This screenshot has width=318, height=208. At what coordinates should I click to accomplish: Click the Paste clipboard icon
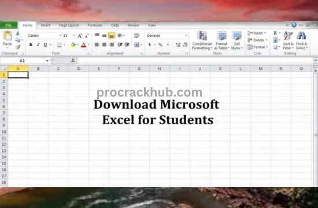8,36
